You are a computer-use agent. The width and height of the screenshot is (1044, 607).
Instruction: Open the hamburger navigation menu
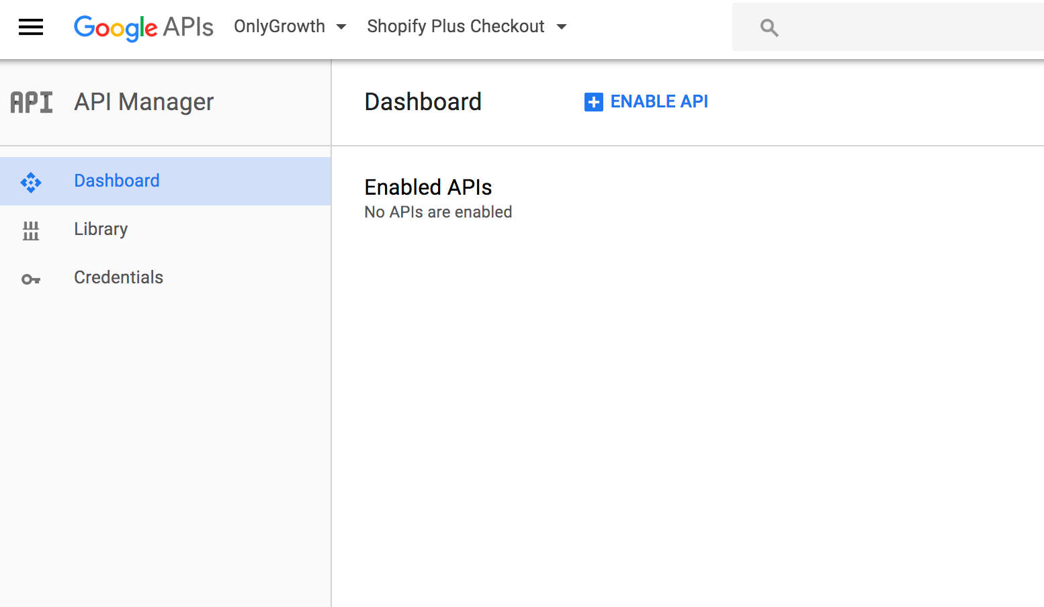[31, 27]
